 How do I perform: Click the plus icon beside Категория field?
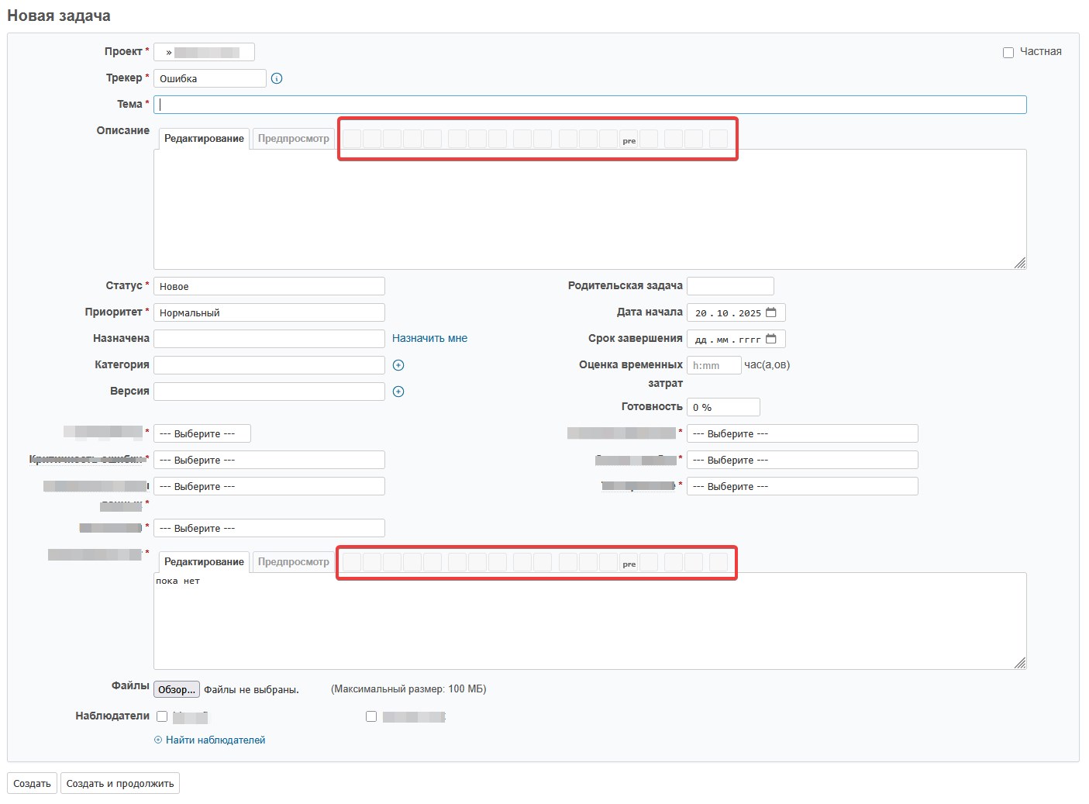[398, 365]
